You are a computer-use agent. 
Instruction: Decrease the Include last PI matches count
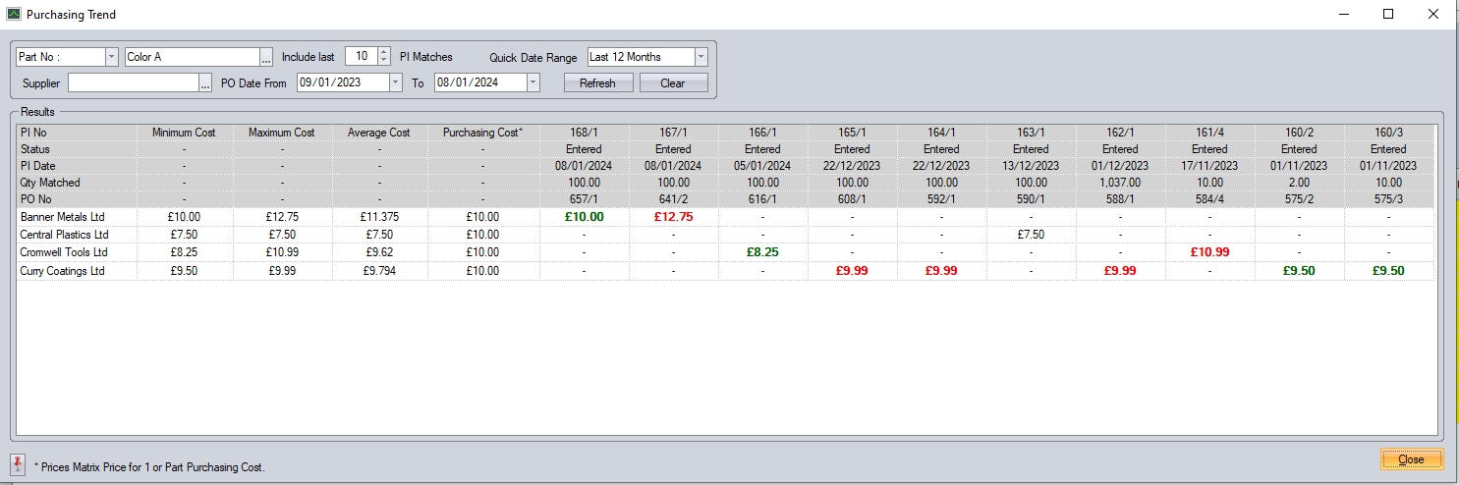(383, 62)
